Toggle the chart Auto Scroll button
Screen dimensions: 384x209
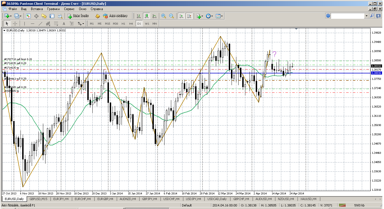pos(181,16)
